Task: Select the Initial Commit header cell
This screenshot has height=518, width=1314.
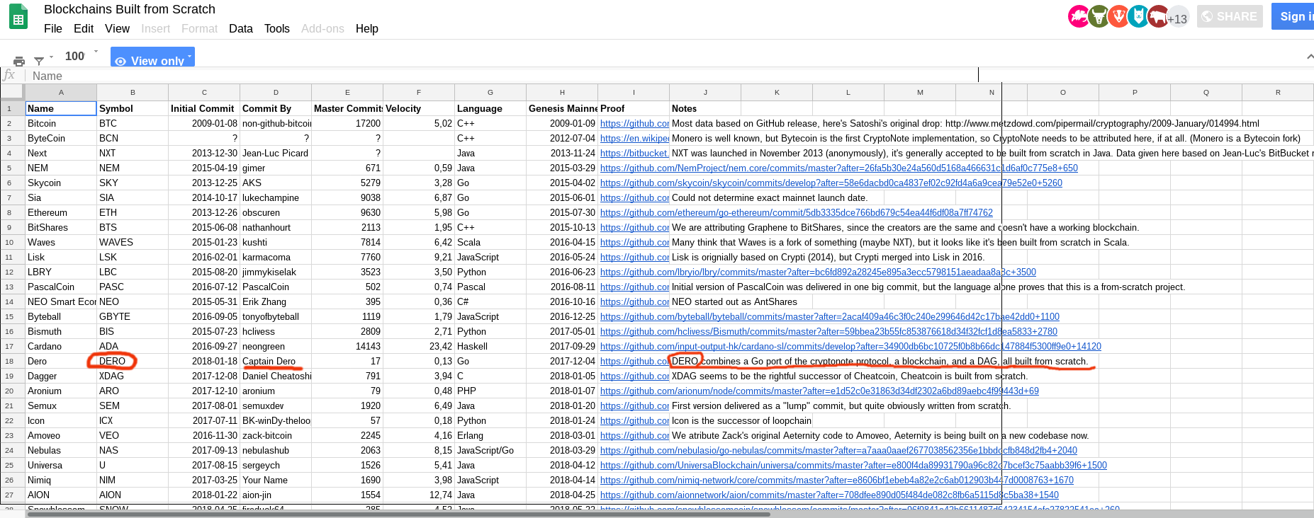Action: [204, 108]
